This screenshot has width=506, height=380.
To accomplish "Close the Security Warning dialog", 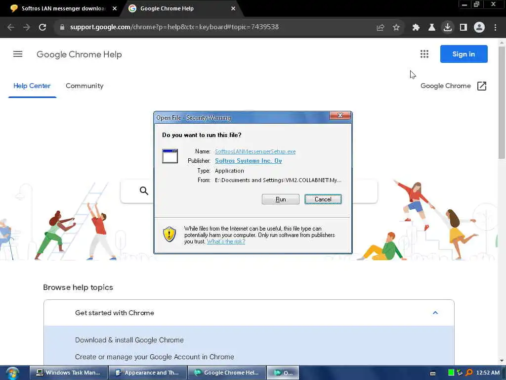I will tap(340, 115).
